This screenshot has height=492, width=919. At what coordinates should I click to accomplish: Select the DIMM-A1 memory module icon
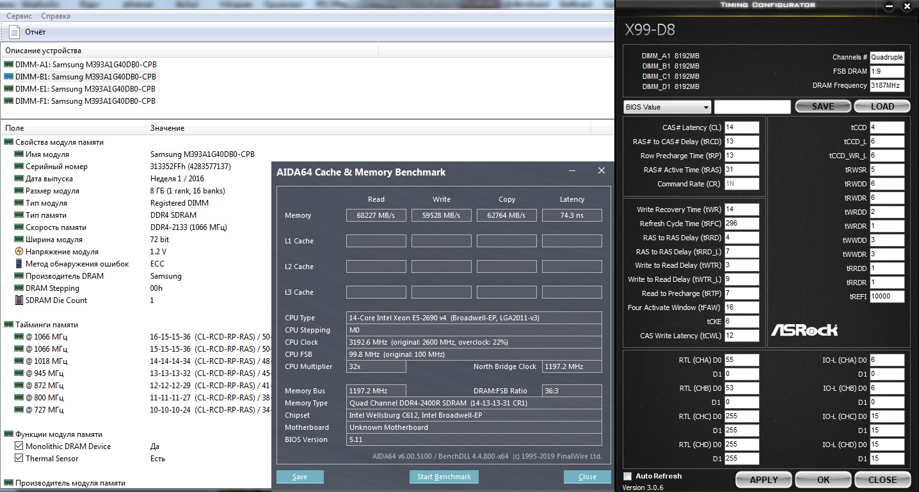(x=9, y=65)
